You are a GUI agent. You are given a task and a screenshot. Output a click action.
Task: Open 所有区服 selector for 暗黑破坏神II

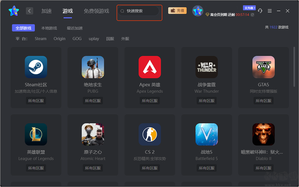(263, 168)
